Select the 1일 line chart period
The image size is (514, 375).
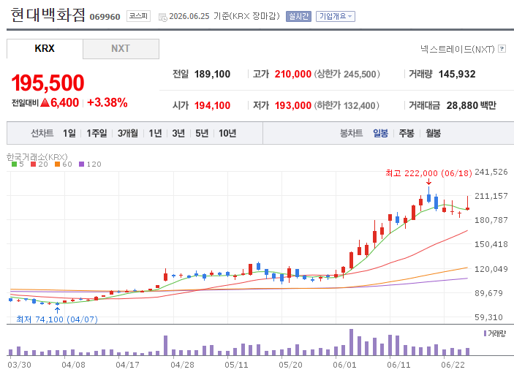[x=69, y=133]
